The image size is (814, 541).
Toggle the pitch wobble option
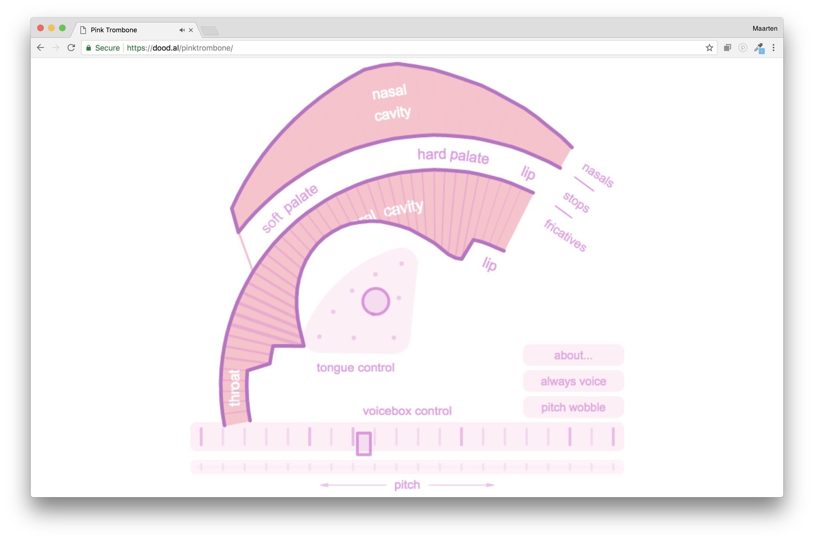click(x=573, y=407)
